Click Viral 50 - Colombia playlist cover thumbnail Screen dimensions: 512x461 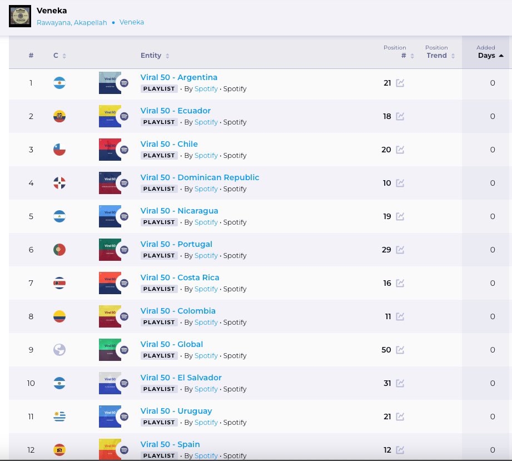[110, 316]
